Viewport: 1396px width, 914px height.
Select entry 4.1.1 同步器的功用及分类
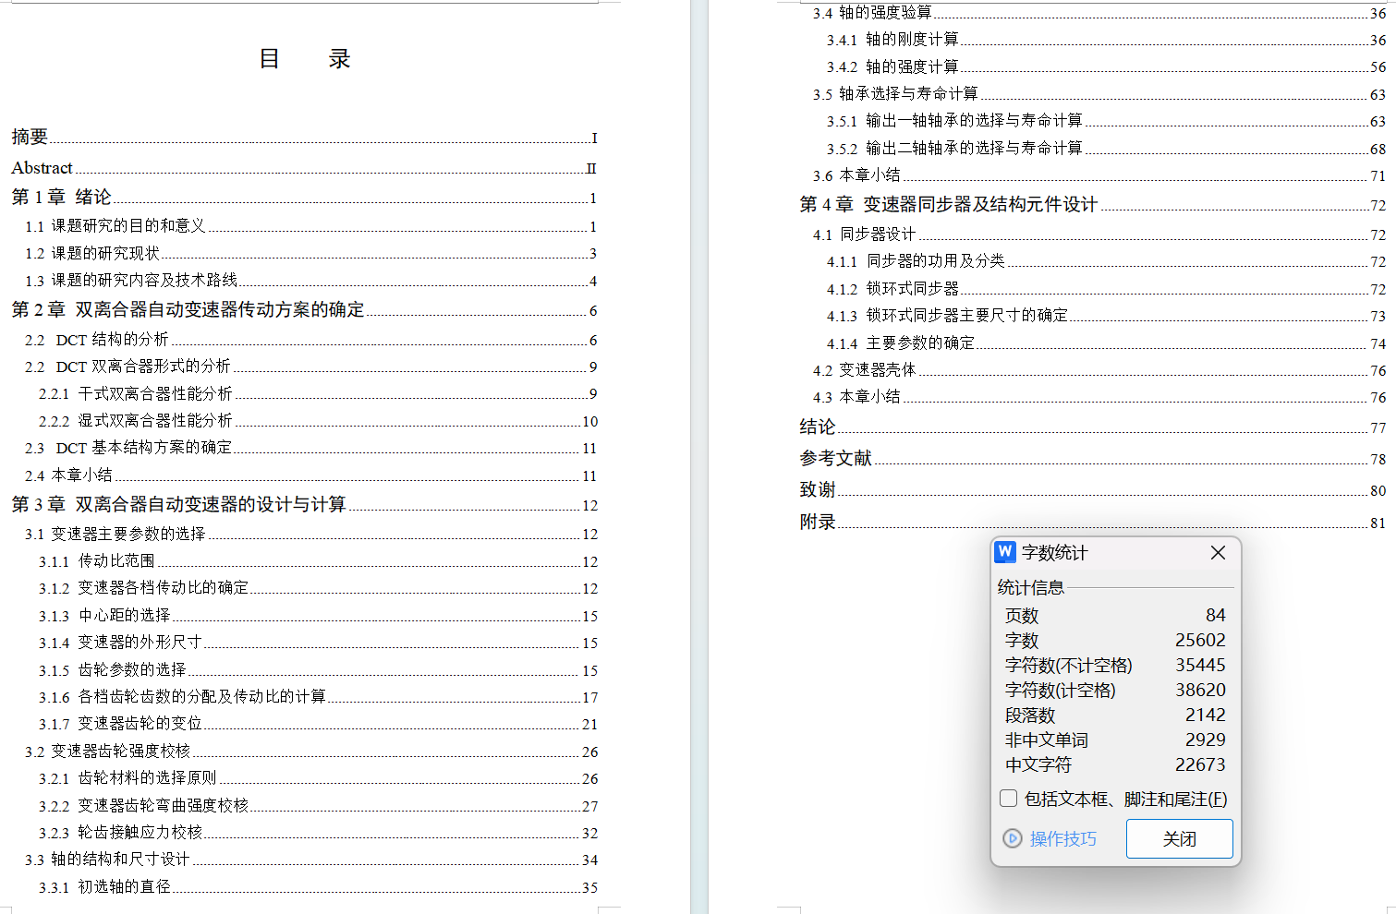coord(1106,260)
